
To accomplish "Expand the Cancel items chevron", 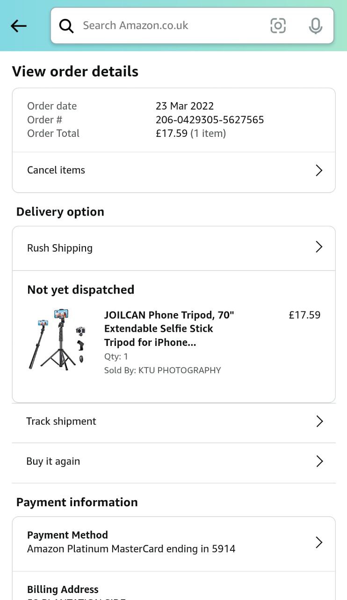I will (x=319, y=170).
